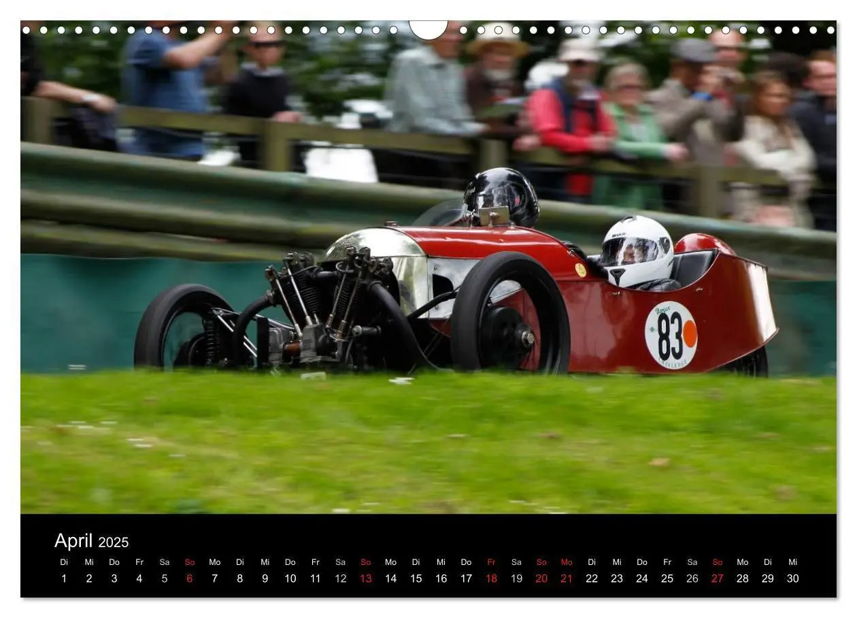The height and width of the screenshot is (618, 857).
Task: Select date 6, the first red Sunday
Action: pos(190,579)
